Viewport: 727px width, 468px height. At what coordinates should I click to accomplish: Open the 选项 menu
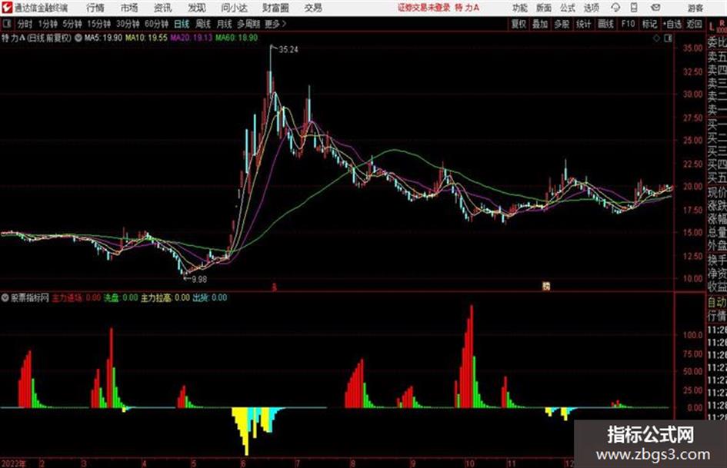tap(591, 8)
